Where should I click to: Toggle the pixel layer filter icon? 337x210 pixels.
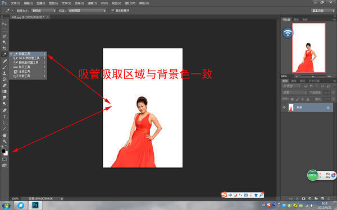(x=306, y=86)
